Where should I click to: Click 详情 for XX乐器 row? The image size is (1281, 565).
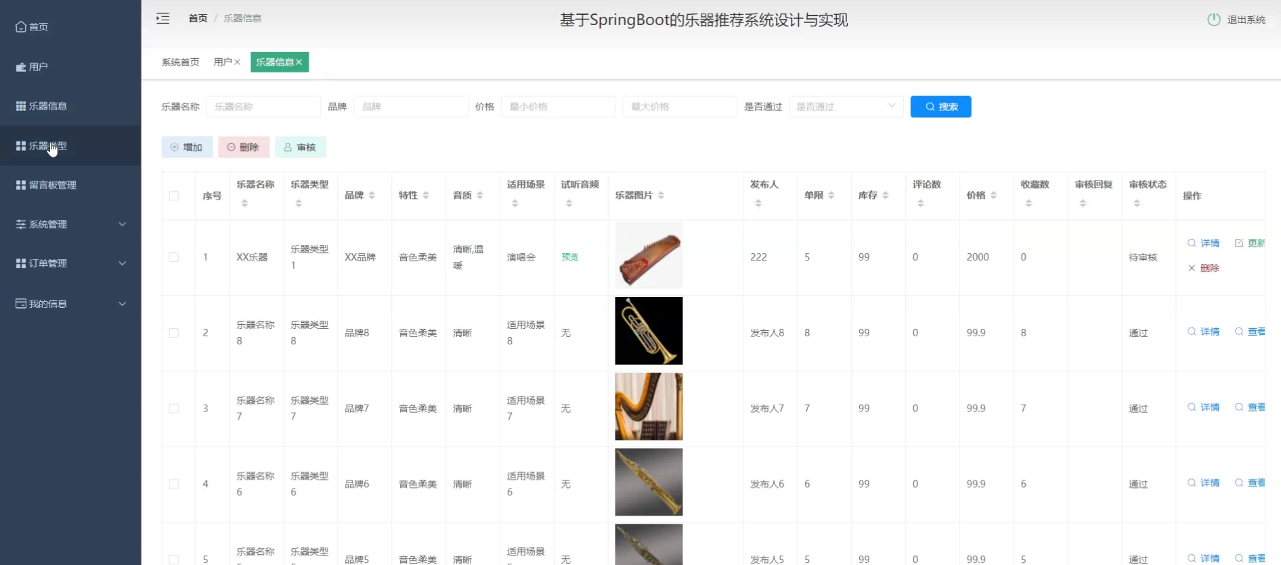tap(1204, 243)
